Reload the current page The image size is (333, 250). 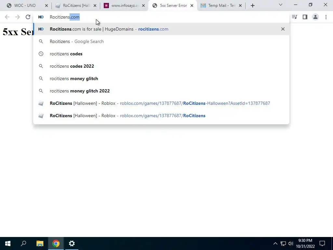tap(28, 17)
